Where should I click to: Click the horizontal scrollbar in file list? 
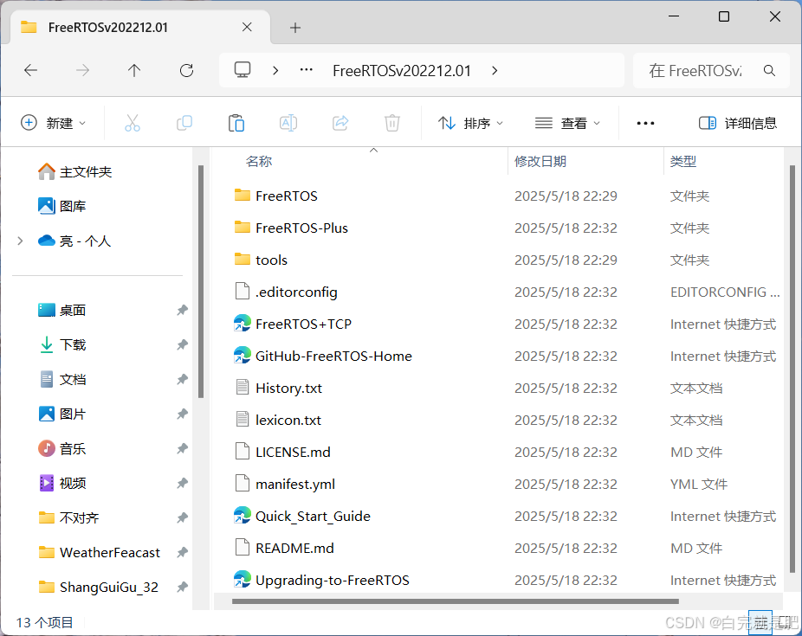pos(456,601)
